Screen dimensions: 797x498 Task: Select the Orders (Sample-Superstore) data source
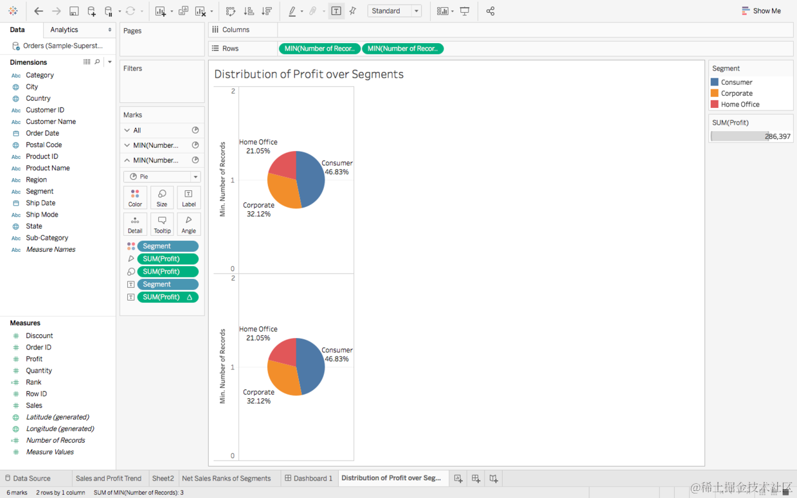click(x=57, y=46)
